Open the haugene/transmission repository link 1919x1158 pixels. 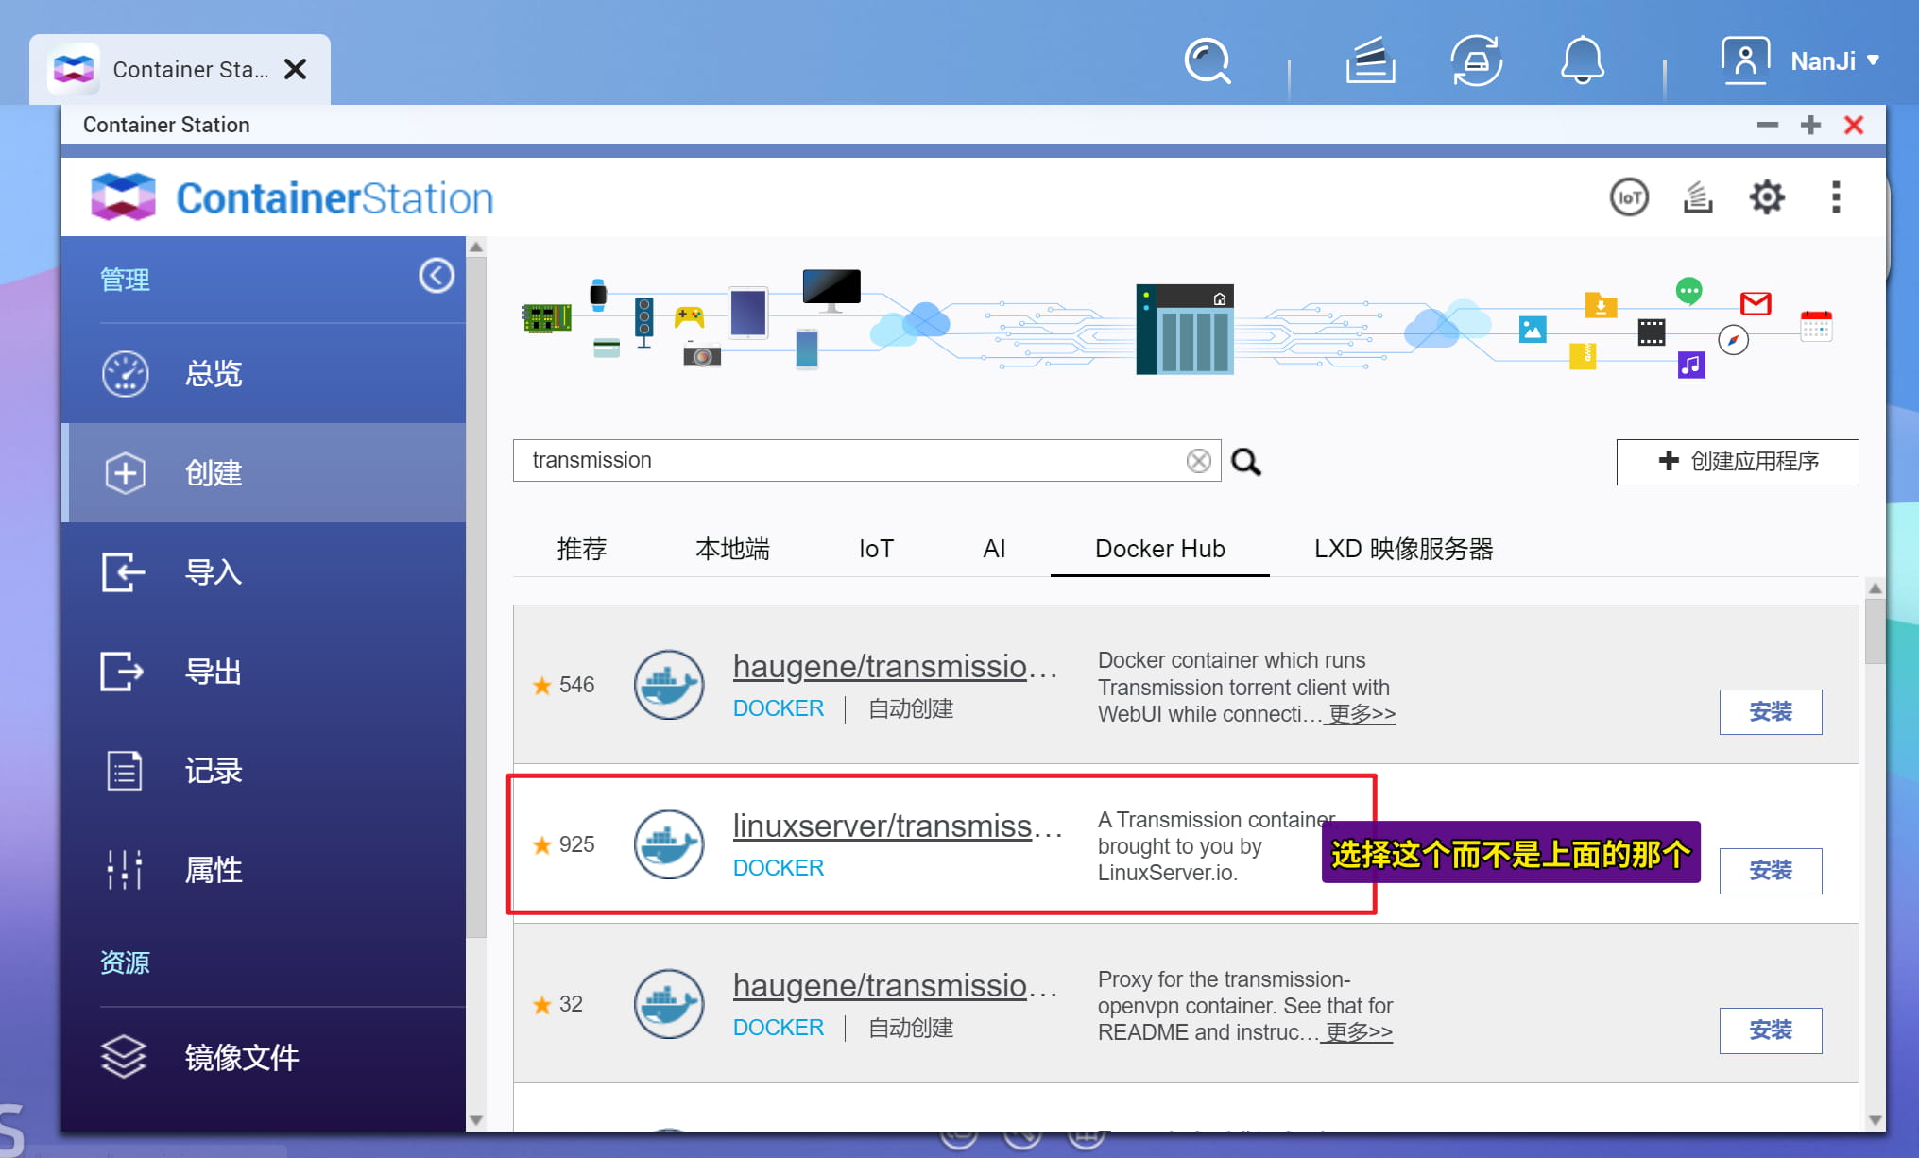pos(896,666)
